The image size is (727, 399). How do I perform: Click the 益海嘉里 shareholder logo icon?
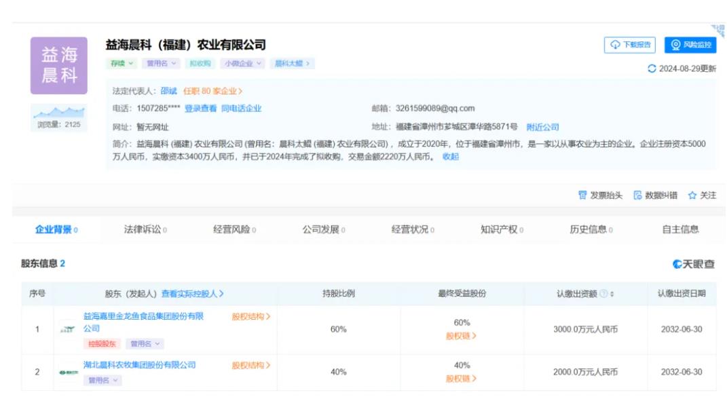tap(68, 329)
